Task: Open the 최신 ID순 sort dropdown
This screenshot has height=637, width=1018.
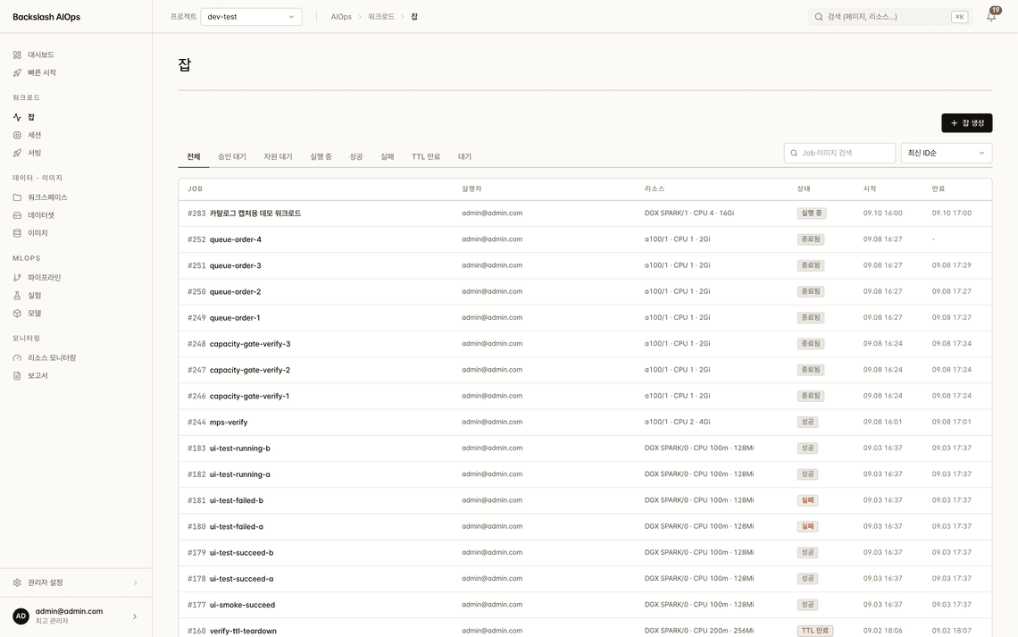Action: [946, 154]
